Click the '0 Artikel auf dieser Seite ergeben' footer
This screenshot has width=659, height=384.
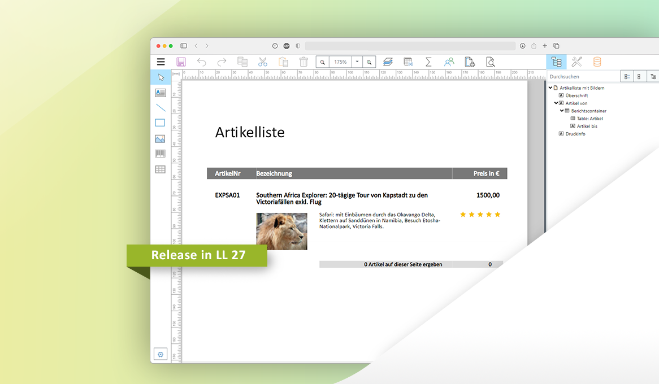(403, 264)
